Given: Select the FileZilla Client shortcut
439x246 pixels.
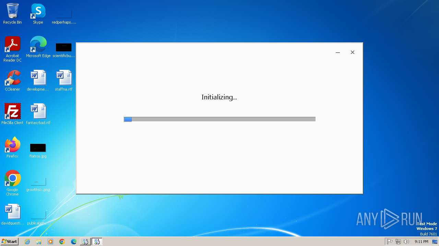Looking at the screenshot, I should (12, 114).
